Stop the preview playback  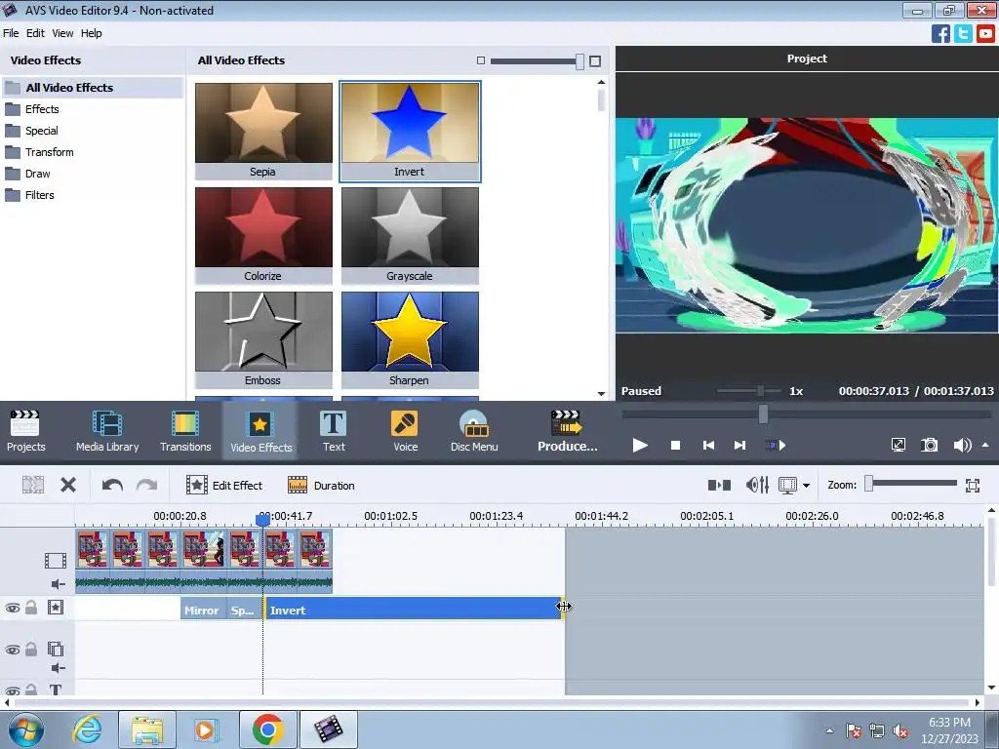(675, 445)
